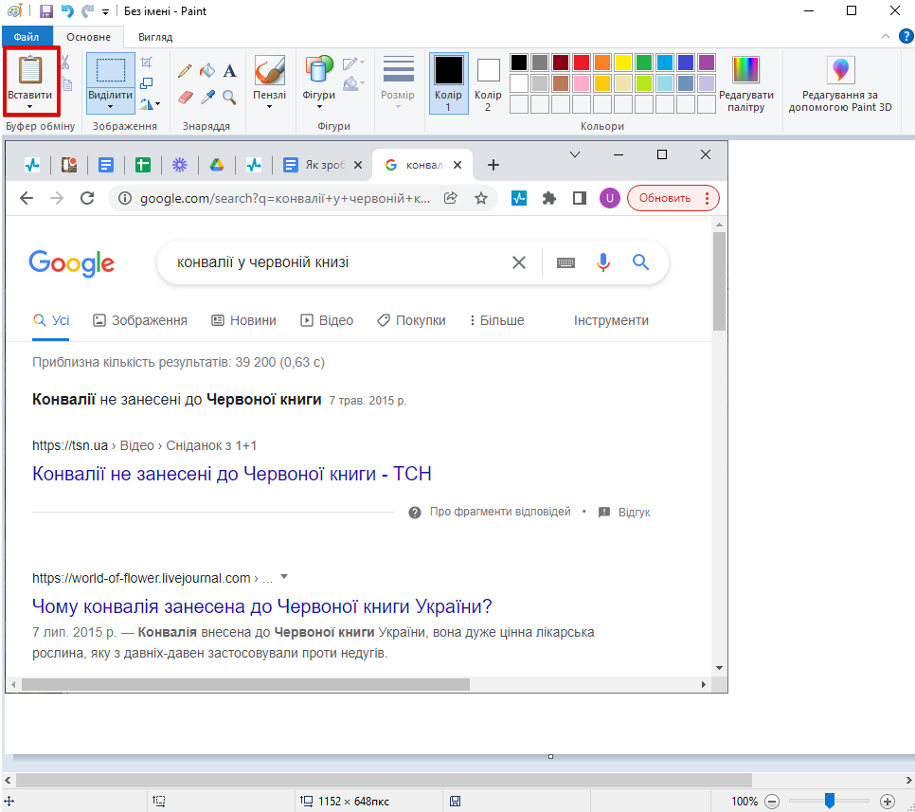
Task: Select the Magnifier tool
Action: [x=230, y=97]
